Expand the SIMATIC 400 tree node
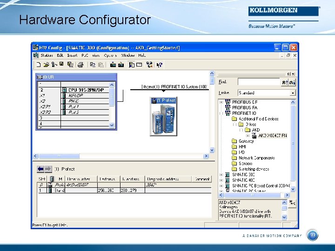 221,180
